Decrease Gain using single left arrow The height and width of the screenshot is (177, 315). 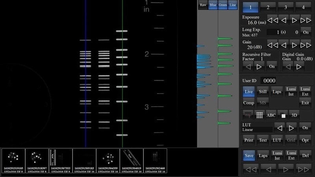pyautogui.click(x=283, y=44)
